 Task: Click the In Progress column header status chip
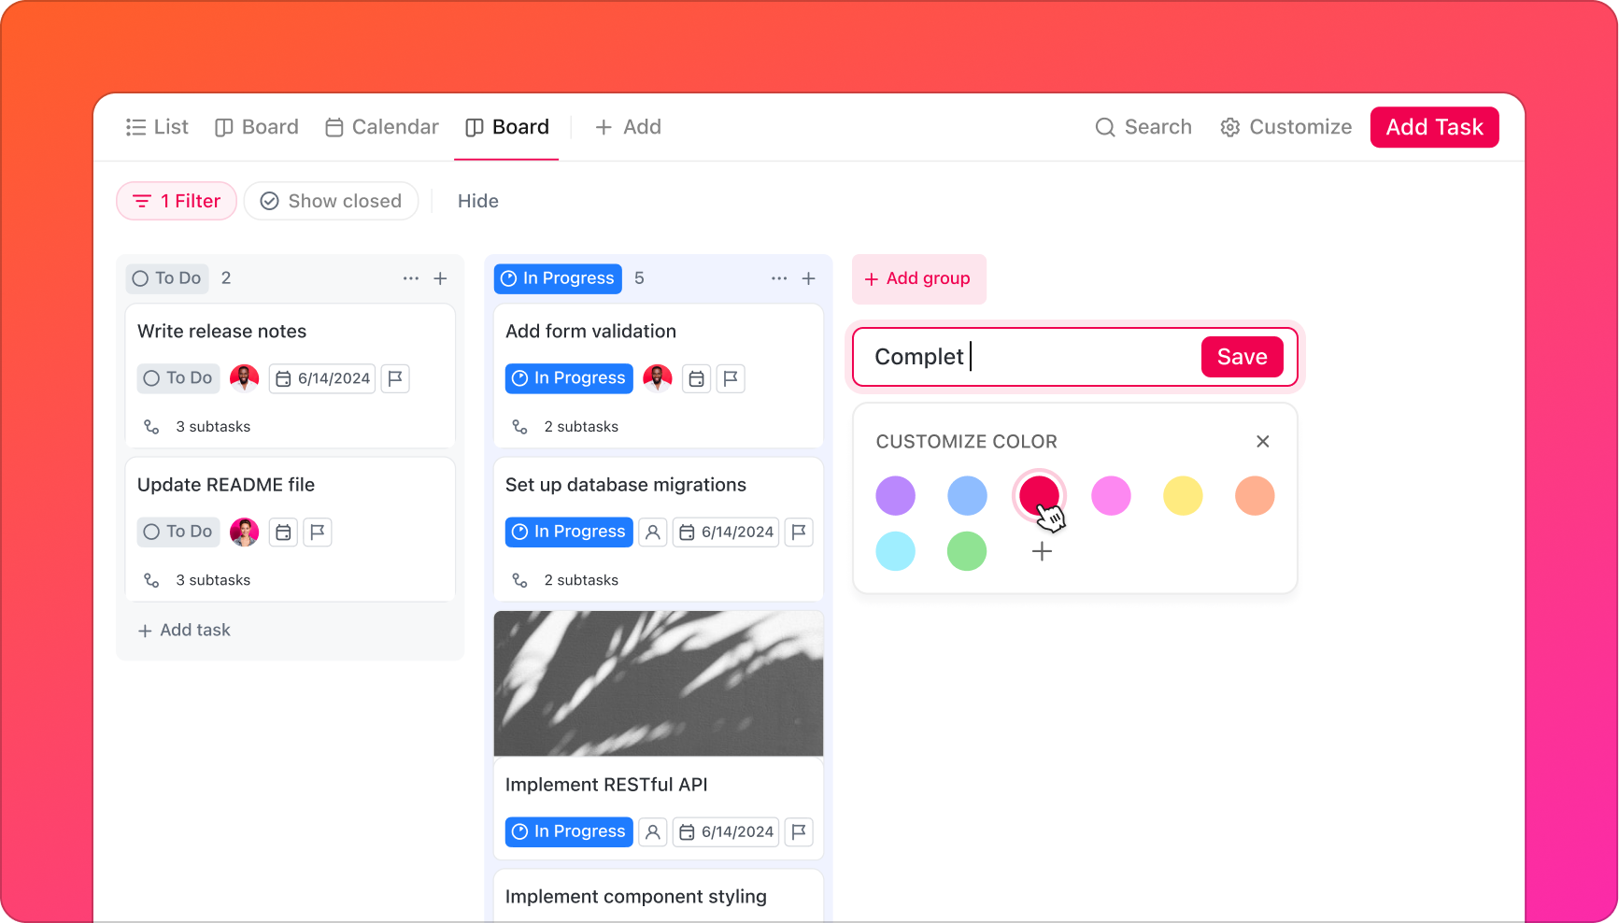(558, 278)
